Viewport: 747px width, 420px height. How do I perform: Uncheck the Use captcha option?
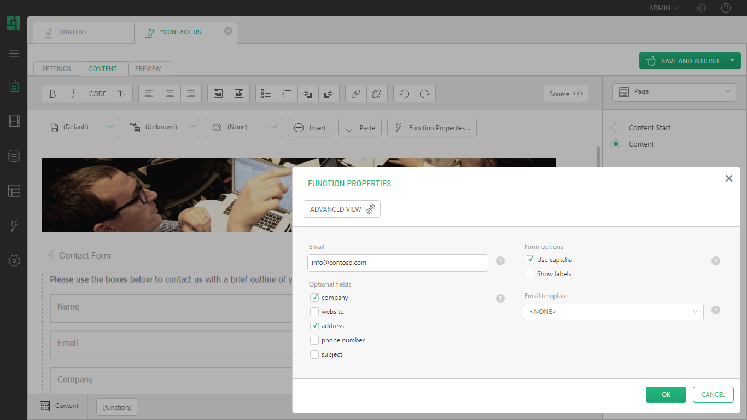point(530,260)
